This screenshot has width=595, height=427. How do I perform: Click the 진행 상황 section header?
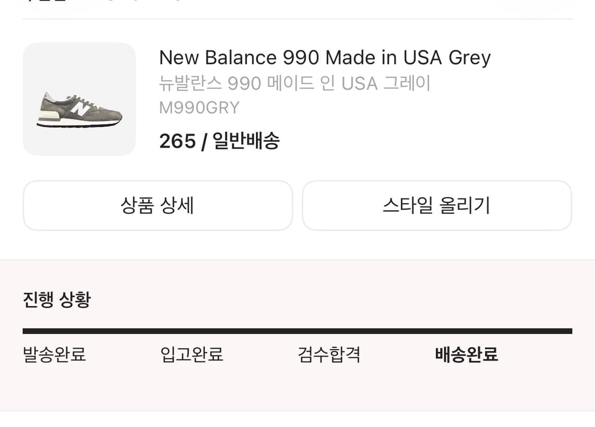[x=57, y=299]
